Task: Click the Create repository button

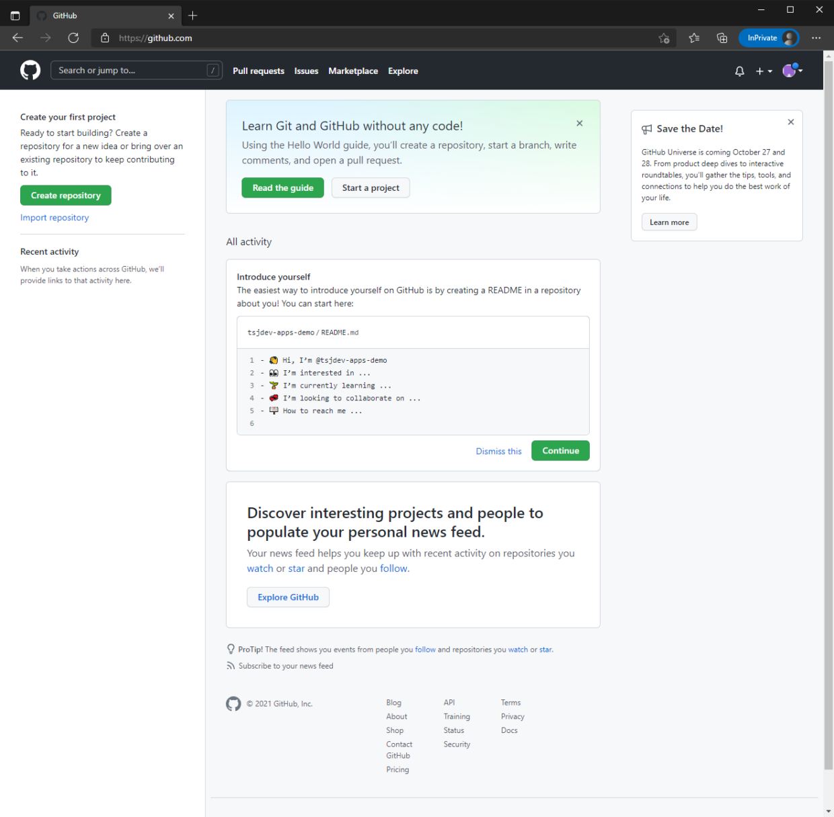Action: [x=65, y=195]
